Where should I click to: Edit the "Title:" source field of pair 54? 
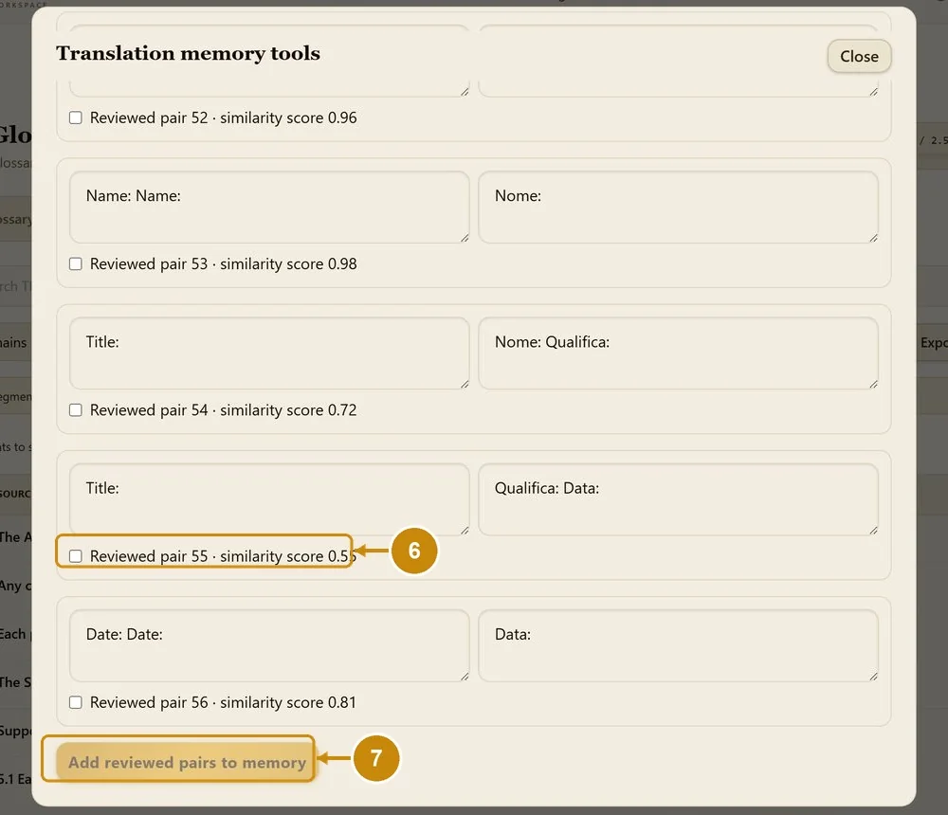click(269, 353)
